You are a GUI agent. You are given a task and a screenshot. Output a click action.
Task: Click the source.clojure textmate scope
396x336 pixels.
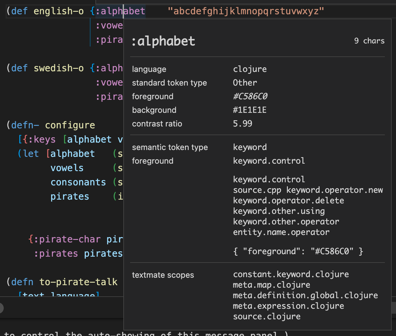(x=267, y=316)
